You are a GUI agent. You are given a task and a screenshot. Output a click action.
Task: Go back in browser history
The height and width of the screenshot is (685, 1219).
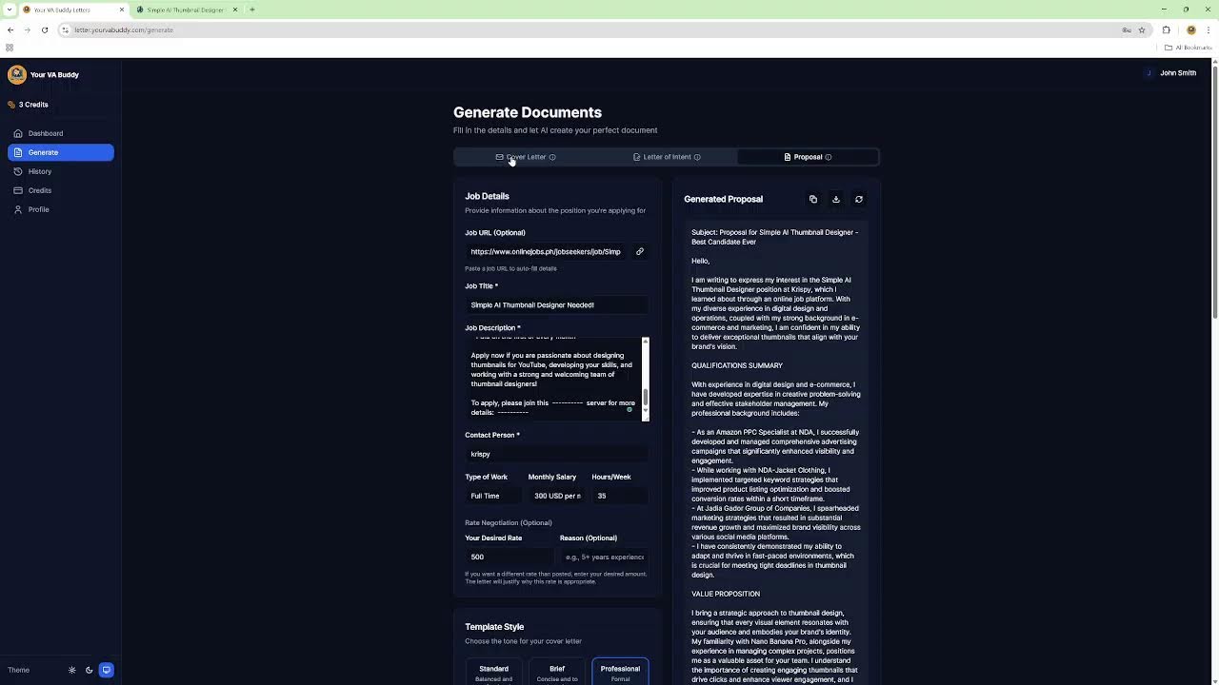tap(10, 29)
